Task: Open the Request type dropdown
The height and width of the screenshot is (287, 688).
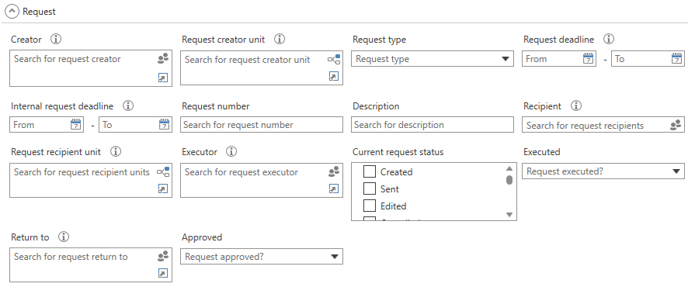Action: 433,59
